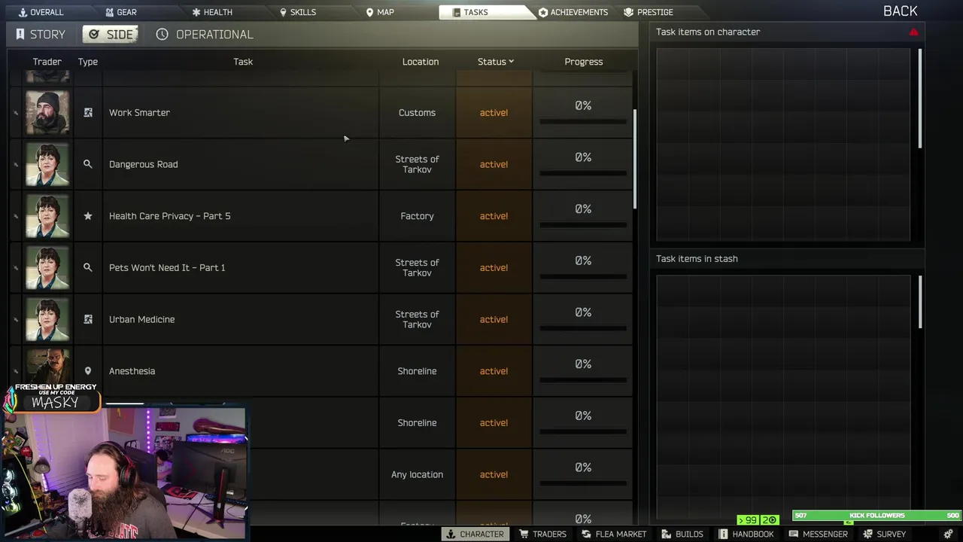Select the Work Smarter task name

click(x=139, y=113)
